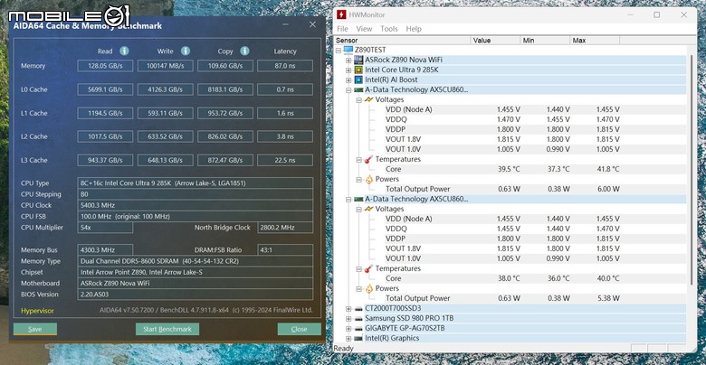Screen dimensions: 706x365
Task: Click the Copy info icon in AIDA64
Action: point(244,51)
